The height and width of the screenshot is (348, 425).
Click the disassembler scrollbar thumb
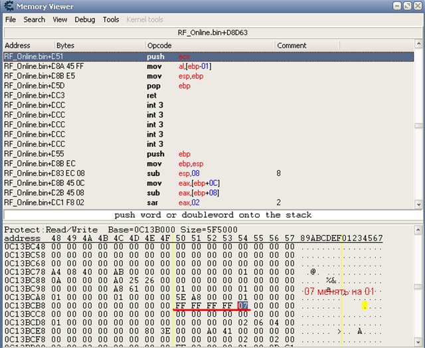coord(418,126)
